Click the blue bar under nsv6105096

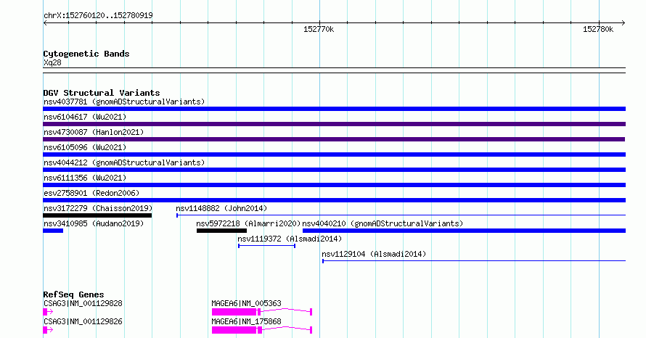click(334, 154)
